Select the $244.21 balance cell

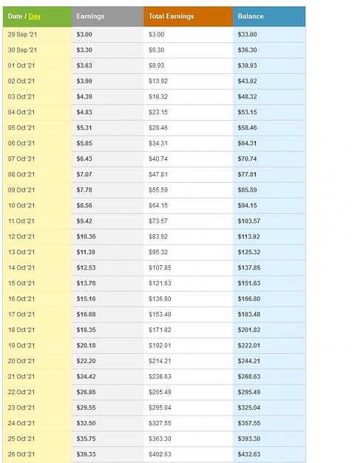269,361
